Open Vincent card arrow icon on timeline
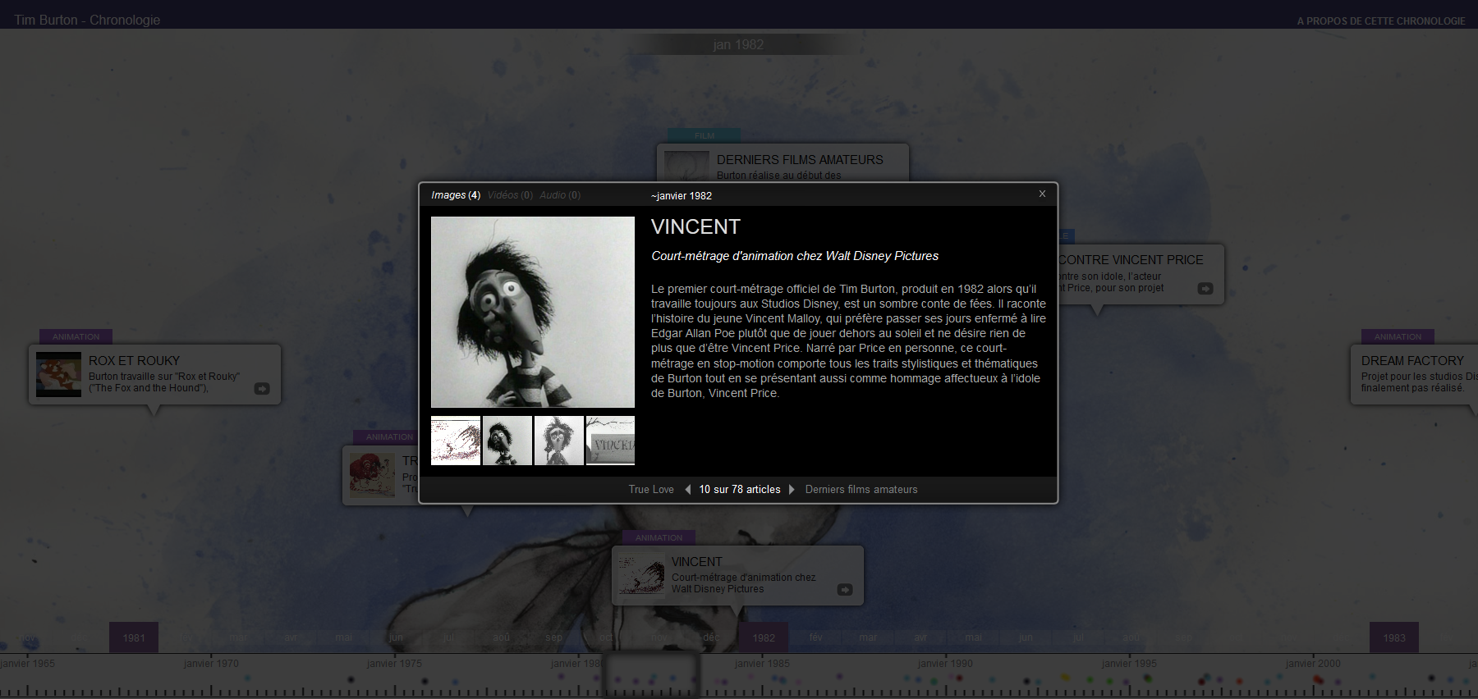Image resolution: width=1478 pixels, height=699 pixels. [845, 590]
